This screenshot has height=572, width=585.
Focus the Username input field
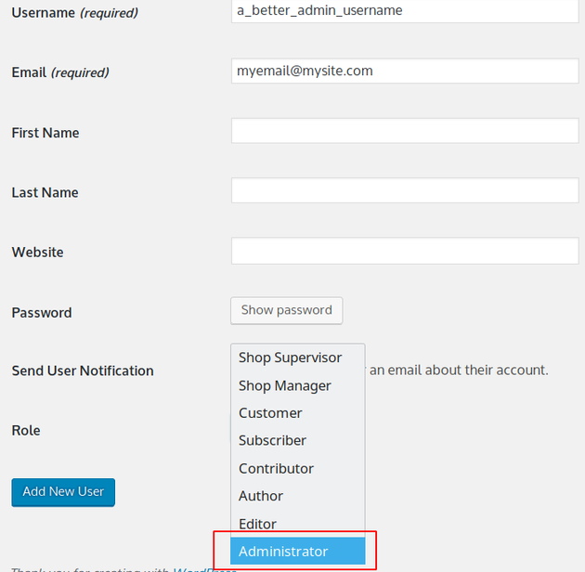coord(405,11)
